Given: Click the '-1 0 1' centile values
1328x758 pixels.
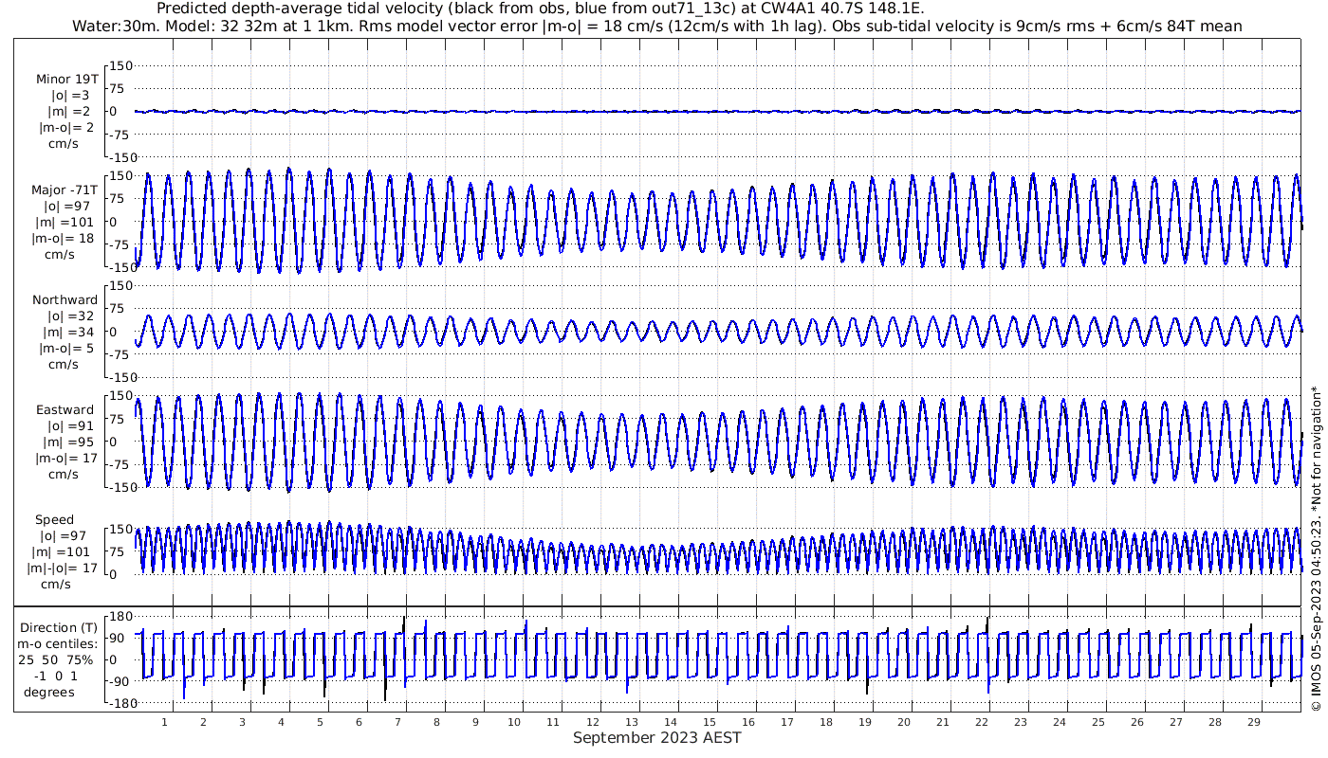Looking at the screenshot, I should 58,677.
